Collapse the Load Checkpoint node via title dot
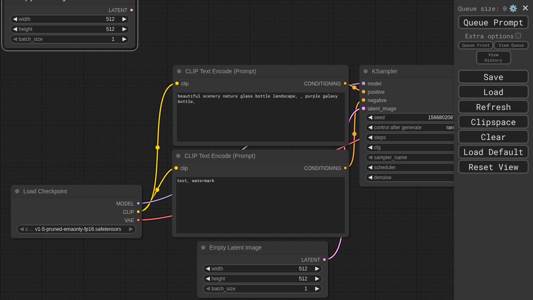The image size is (533, 300). pyautogui.click(x=17, y=191)
